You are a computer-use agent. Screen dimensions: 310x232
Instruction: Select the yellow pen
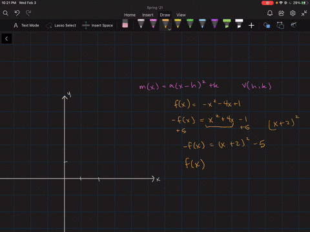[x=178, y=24]
